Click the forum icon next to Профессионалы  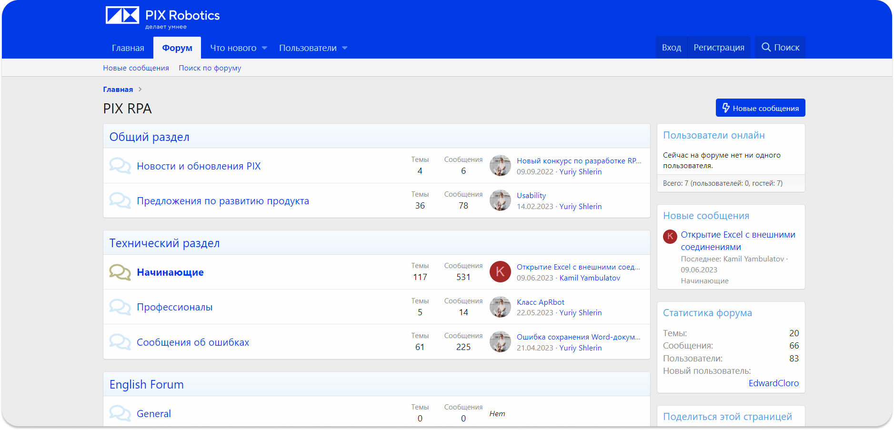(x=120, y=307)
